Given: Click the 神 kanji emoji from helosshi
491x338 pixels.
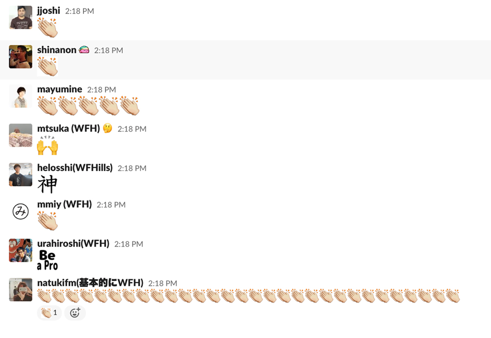Looking at the screenshot, I should pos(47,184).
